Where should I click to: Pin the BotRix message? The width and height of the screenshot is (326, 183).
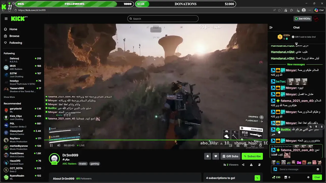coord(316,127)
